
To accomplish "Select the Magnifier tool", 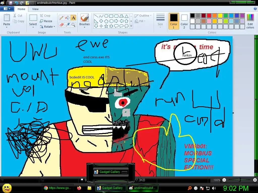I will [73, 25].
